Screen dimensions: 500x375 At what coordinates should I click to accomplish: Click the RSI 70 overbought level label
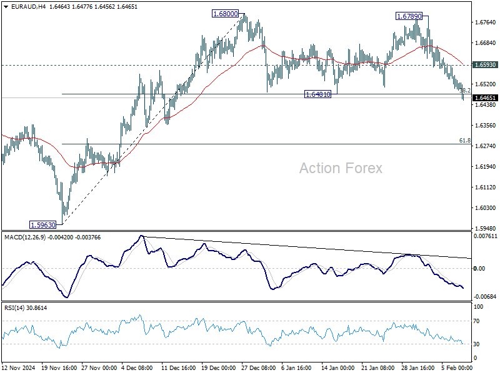tap(477, 321)
